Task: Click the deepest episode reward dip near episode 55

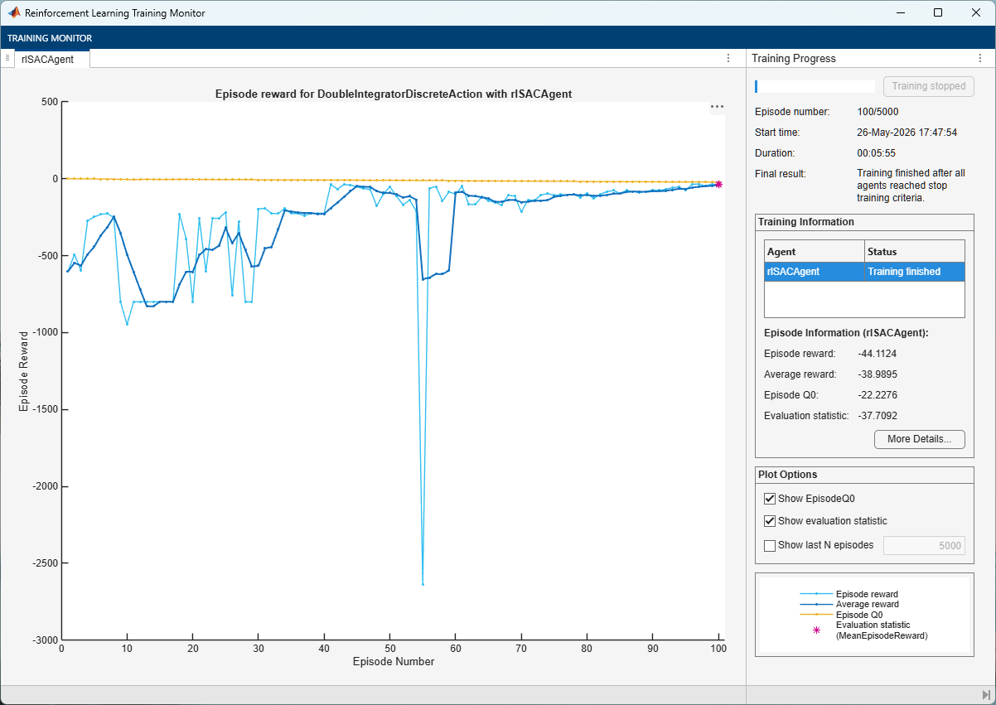Action: (x=423, y=584)
